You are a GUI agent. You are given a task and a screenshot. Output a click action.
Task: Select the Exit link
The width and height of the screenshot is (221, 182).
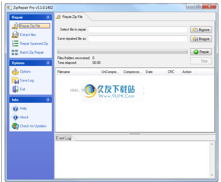point(23,89)
